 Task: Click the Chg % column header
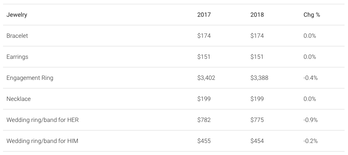[312, 15]
